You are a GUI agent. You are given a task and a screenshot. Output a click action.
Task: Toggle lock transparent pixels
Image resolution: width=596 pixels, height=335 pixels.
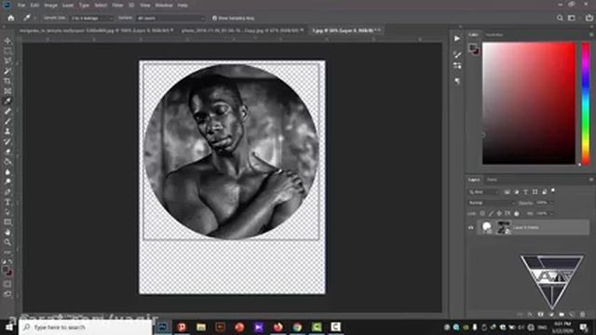point(482,213)
